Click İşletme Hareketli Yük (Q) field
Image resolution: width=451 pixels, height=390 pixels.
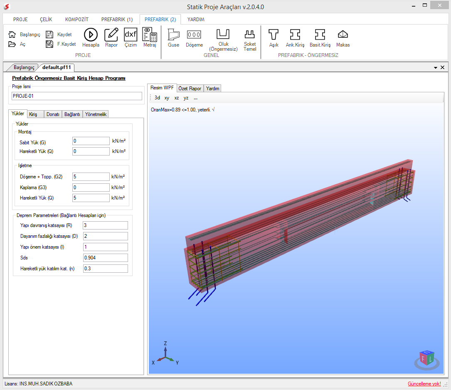[91, 198]
